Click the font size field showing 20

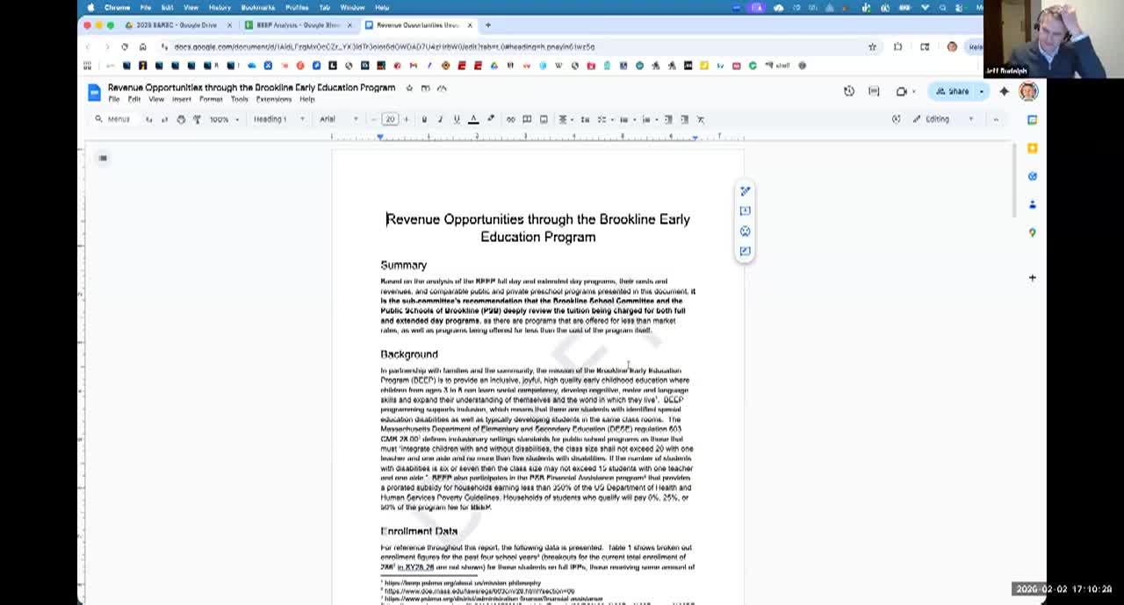click(390, 119)
